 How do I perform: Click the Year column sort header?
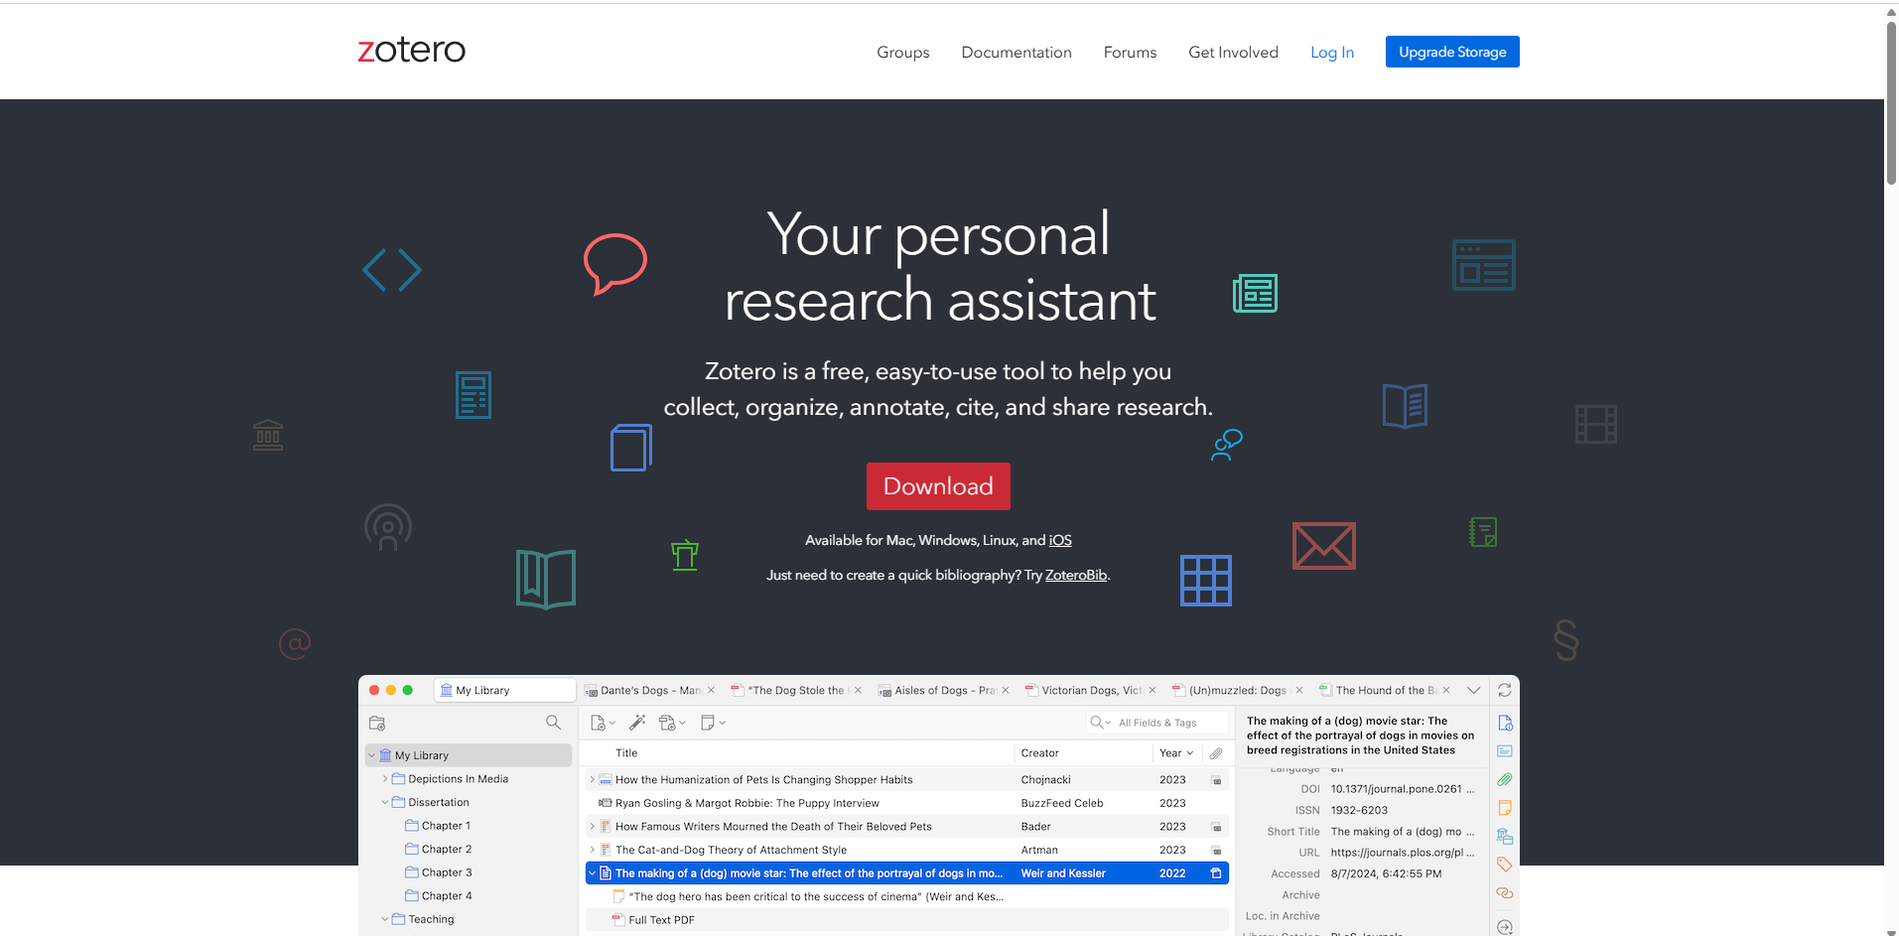(1176, 753)
